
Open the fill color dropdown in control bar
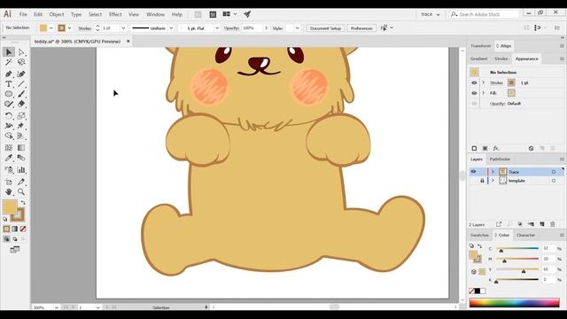coord(51,27)
